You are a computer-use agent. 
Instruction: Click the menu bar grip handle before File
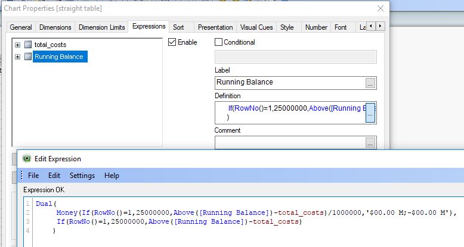[21, 175]
